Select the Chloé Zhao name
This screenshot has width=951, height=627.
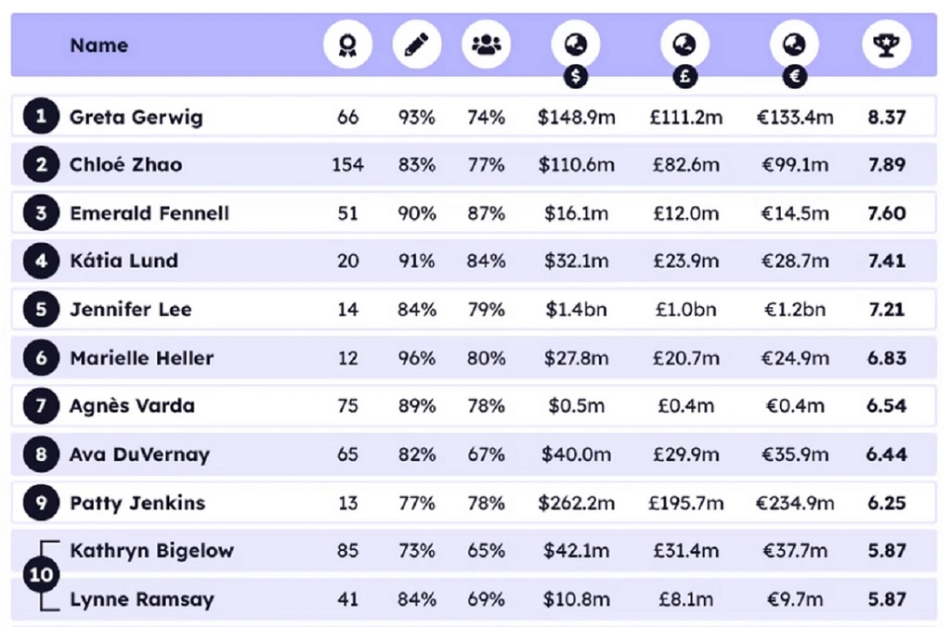point(125,165)
